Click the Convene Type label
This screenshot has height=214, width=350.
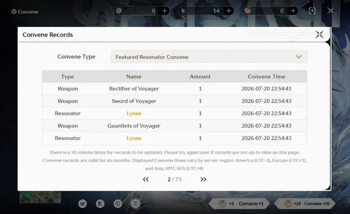pyautogui.click(x=76, y=57)
